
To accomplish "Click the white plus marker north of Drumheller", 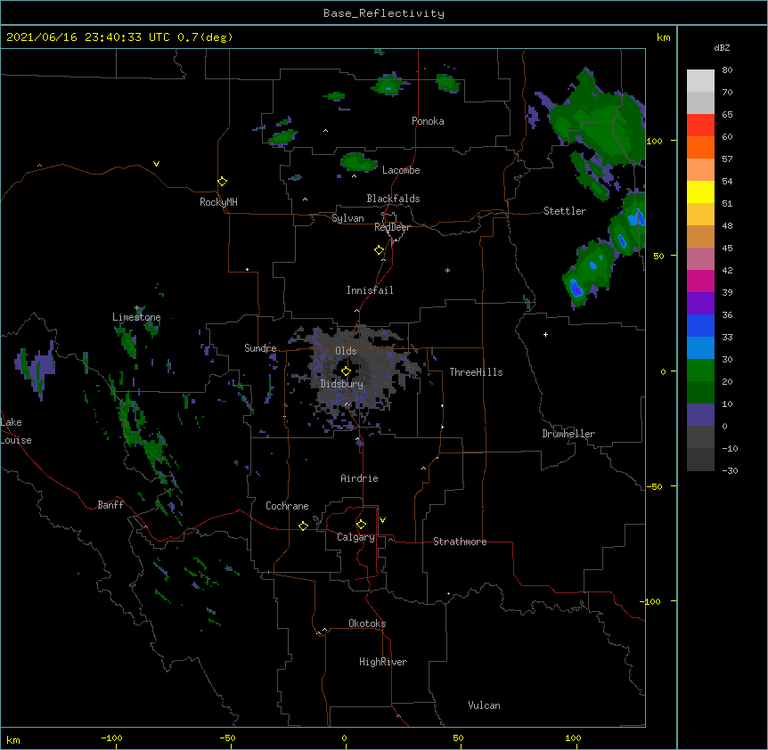I will point(545,334).
